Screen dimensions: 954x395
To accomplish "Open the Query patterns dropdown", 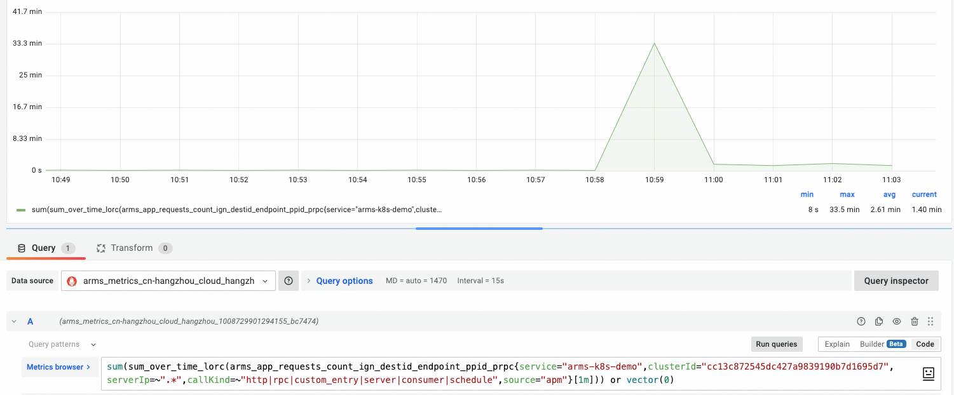I will pos(62,344).
